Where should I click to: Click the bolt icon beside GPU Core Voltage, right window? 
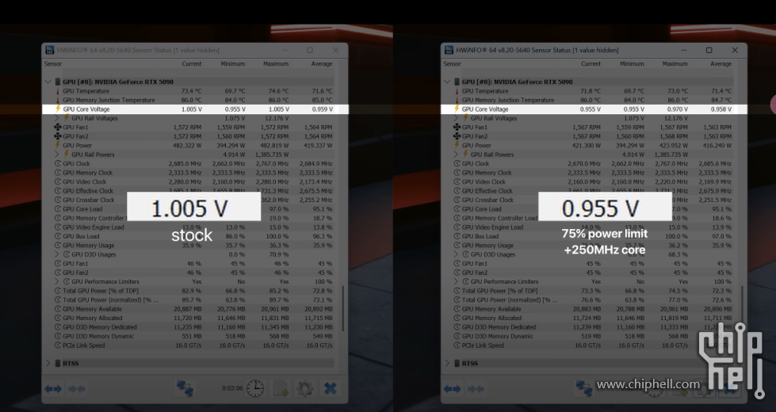[x=457, y=109]
